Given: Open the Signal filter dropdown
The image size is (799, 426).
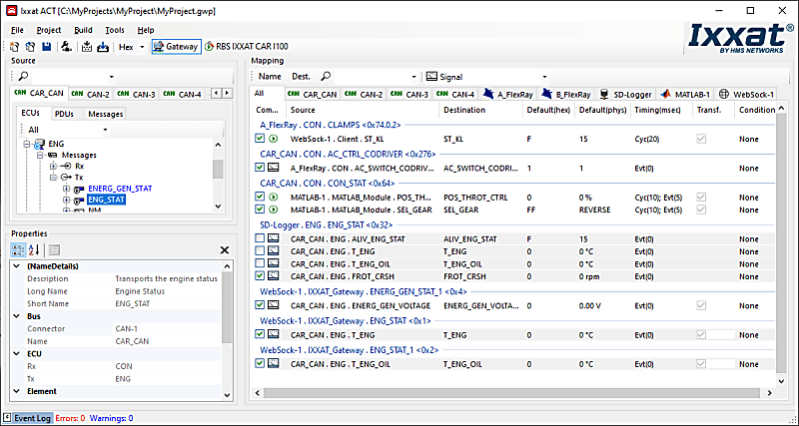Looking at the screenshot, I should (x=544, y=76).
